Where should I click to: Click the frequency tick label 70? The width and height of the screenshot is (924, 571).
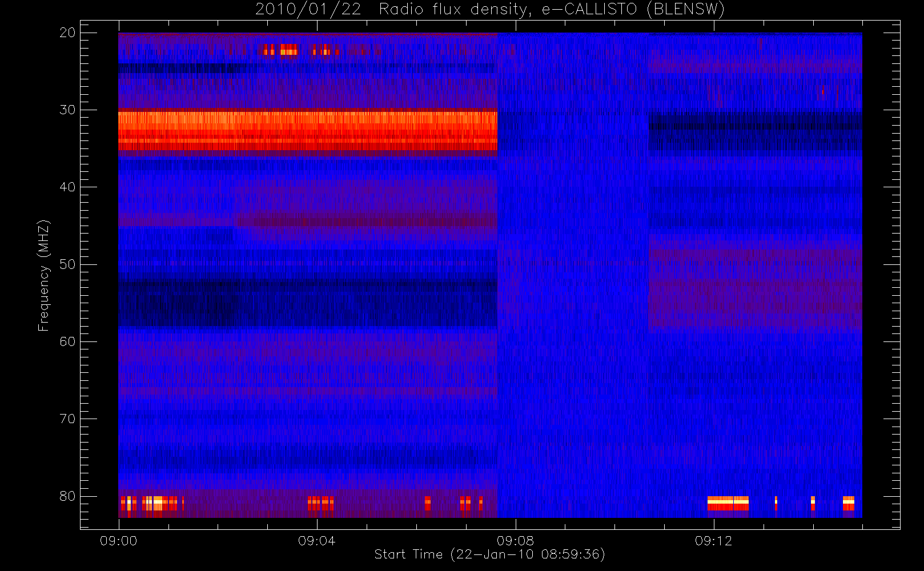67,419
